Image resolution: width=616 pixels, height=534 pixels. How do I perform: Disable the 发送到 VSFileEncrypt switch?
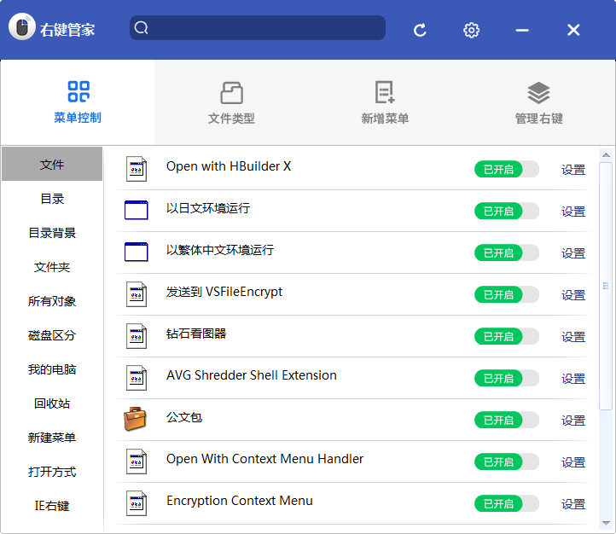[507, 295]
